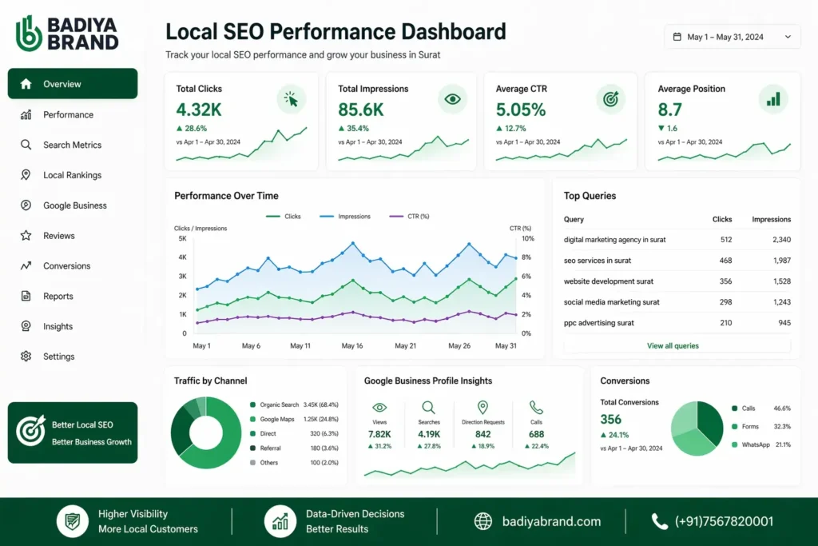818x546 pixels.
Task: Open Google Business from the sidebar
Action: [74, 205]
